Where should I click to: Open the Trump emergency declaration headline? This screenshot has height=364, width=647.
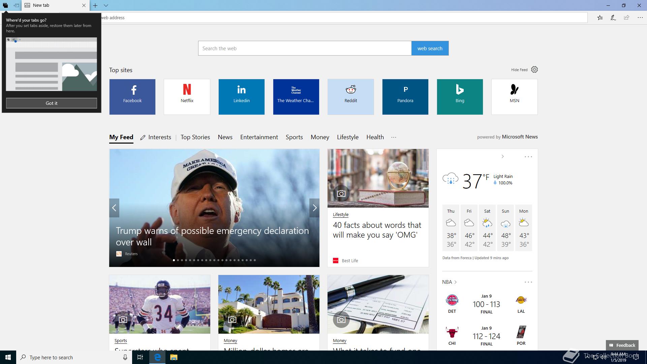(212, 236)
